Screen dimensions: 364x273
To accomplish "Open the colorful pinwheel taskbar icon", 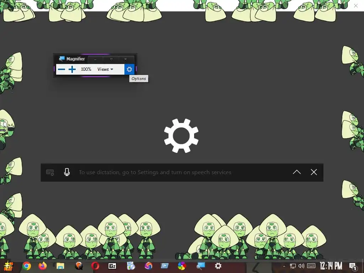I will click(x=182, y=266).
